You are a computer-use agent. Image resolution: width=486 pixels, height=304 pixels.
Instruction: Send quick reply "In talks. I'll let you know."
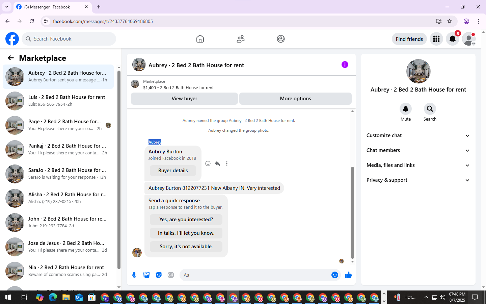pos(186,233)
